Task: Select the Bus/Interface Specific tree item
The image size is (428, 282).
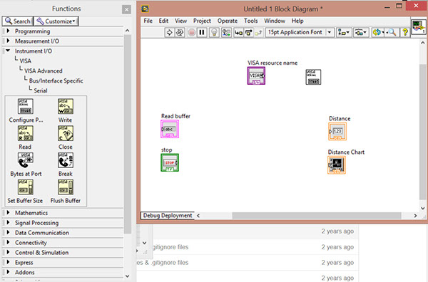Action: pyautogui.click(x=56, y=80)
